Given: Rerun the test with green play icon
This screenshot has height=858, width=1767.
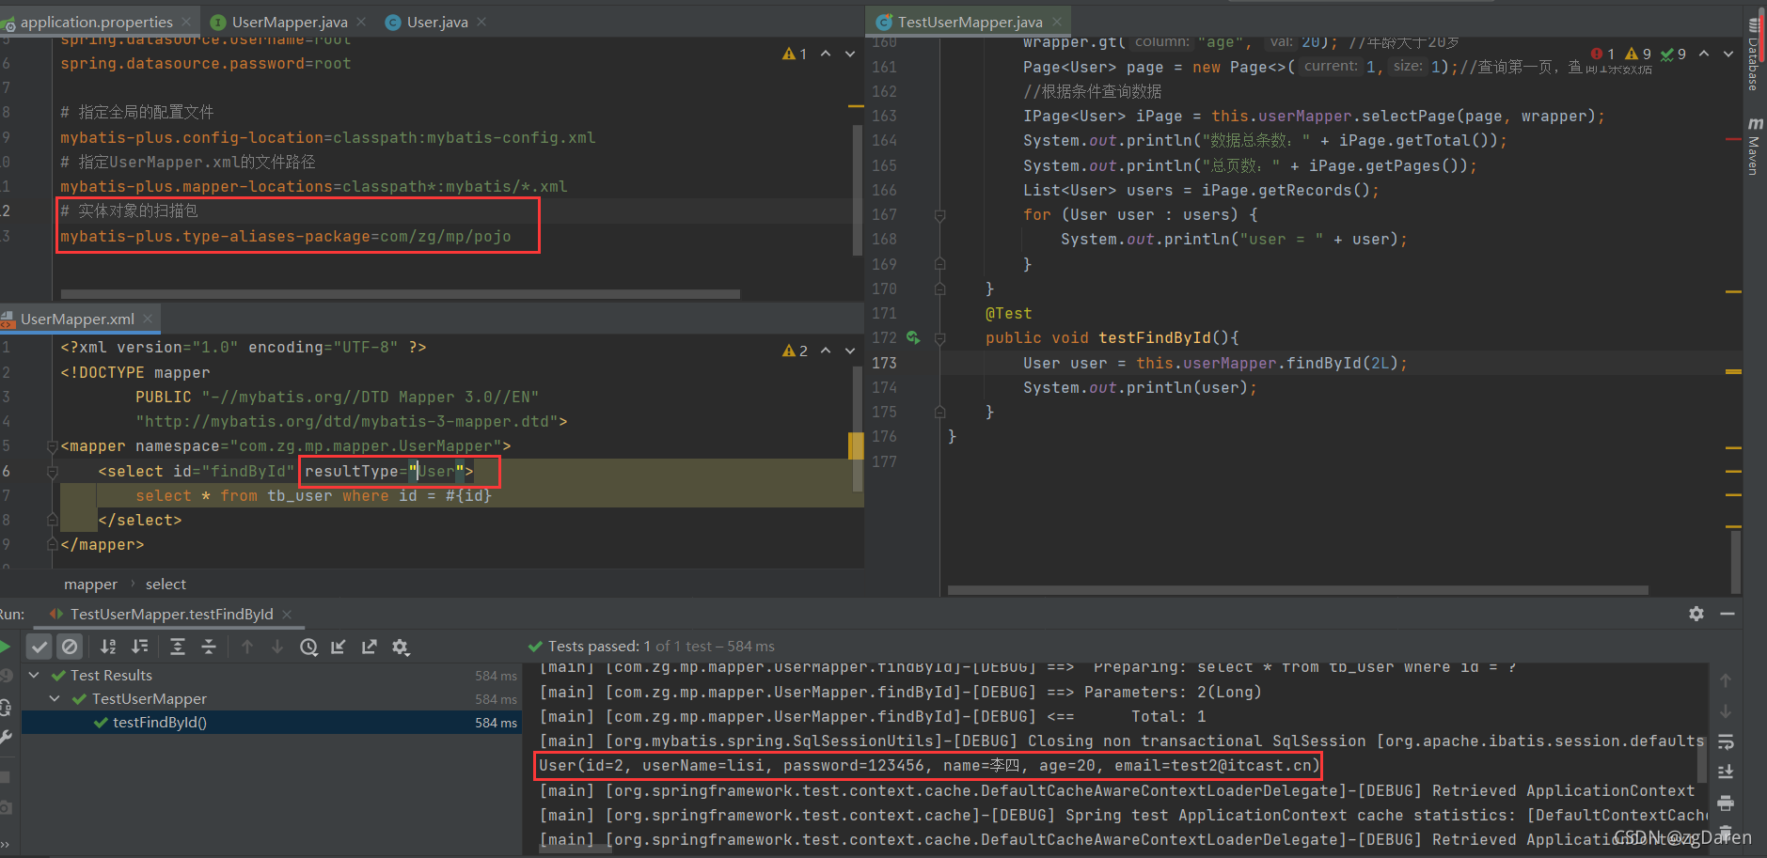Looking at the screenshot, I should 4,647.
